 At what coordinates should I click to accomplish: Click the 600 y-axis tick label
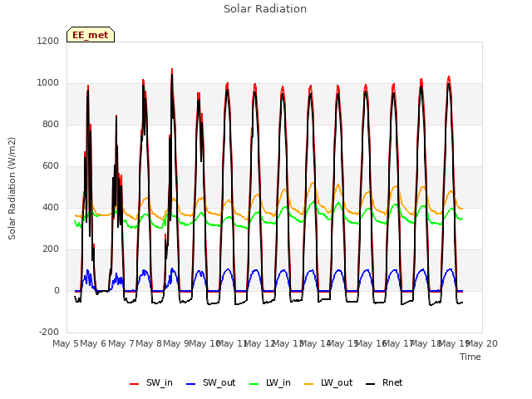click(x=51, y=165)
